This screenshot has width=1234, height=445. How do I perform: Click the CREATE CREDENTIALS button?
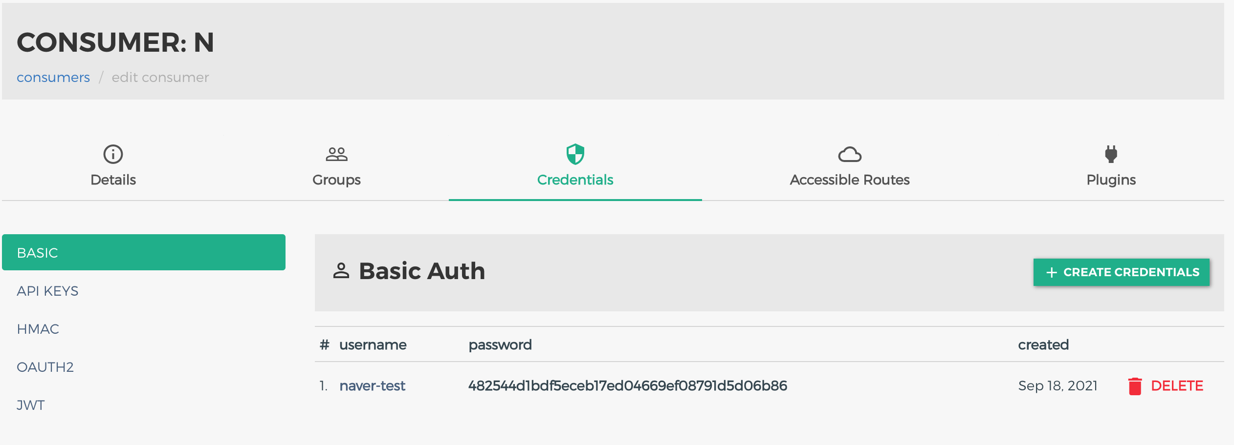(1122, 272)
